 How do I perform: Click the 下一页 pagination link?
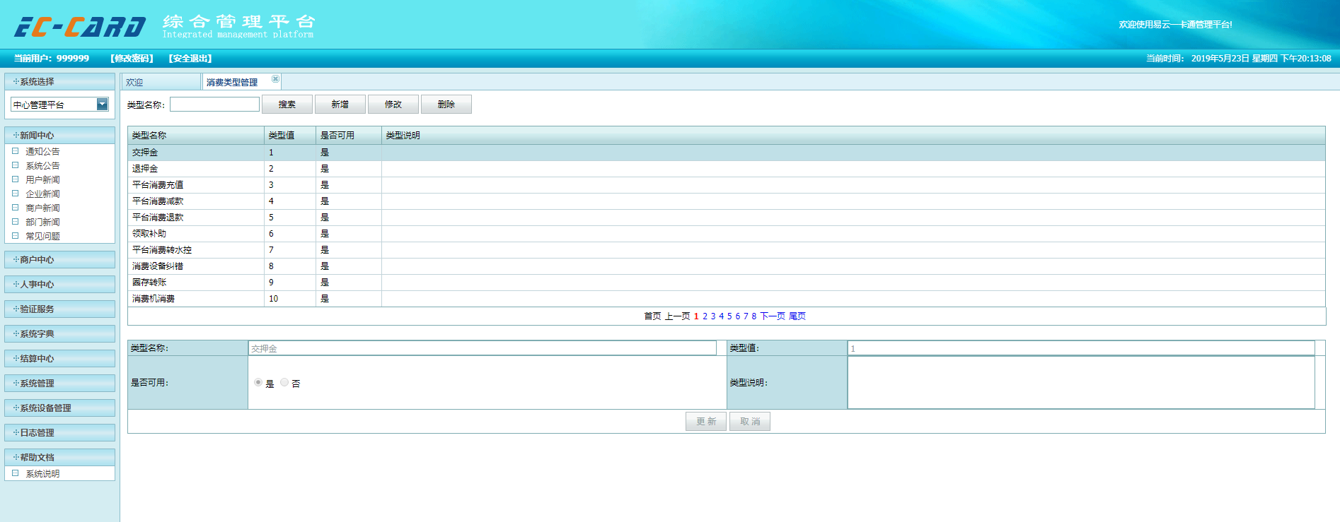773,316
